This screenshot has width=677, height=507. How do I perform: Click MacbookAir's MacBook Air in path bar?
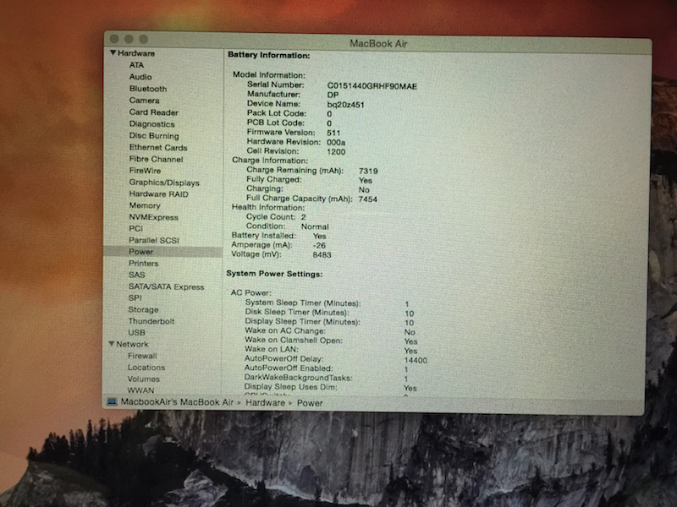click(177, 402)
